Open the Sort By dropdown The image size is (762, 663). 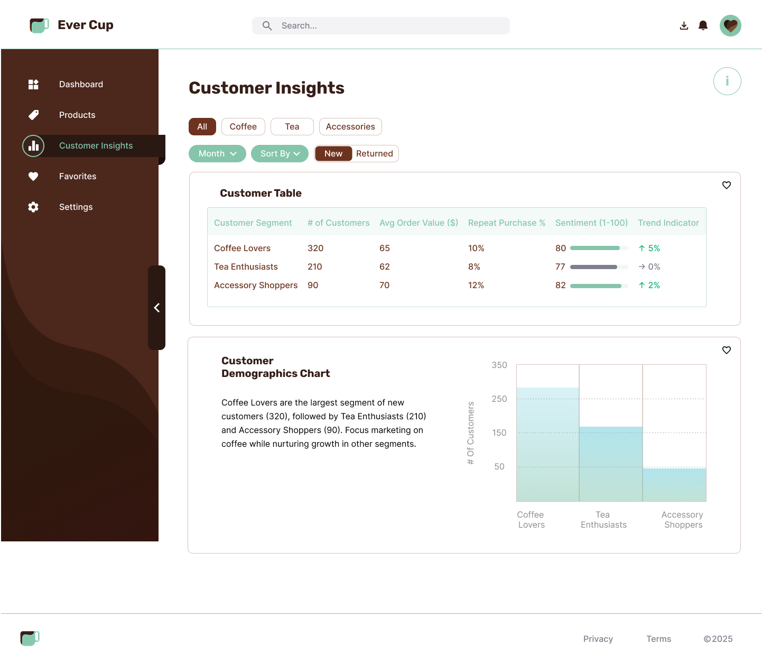(x=280, y=153)
